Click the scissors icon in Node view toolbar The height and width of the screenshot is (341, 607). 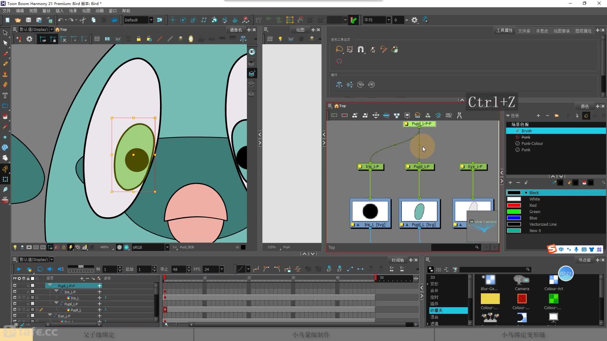tap(459, 116)
